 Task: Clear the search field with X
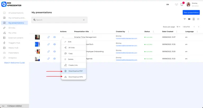84,20
